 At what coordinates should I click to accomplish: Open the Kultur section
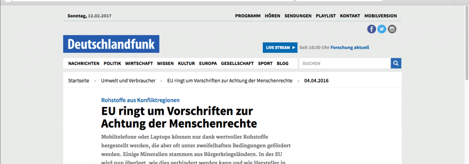click(186, 64)
